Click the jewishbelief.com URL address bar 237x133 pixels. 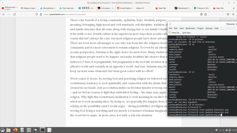121,14
